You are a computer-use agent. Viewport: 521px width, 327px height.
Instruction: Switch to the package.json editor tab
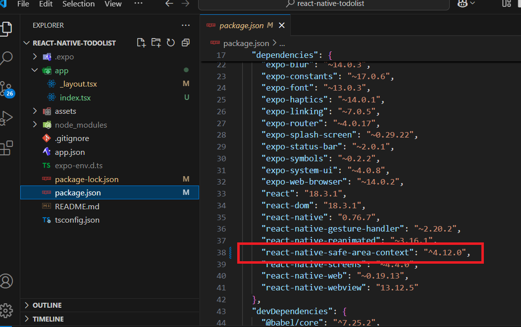pos(245,25)
